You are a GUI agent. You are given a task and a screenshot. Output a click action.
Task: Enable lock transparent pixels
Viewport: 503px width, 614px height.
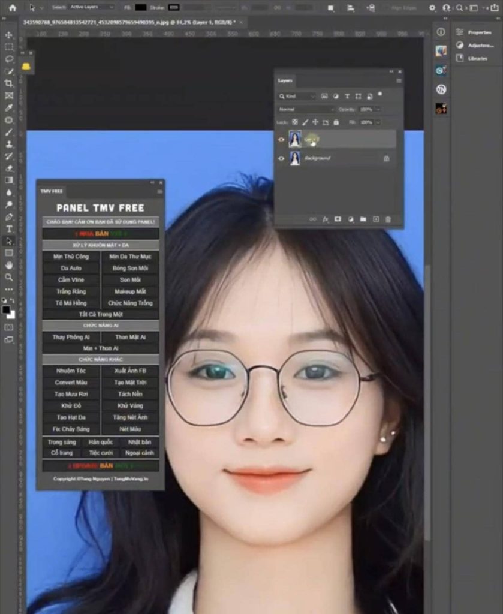coord(294,122)
